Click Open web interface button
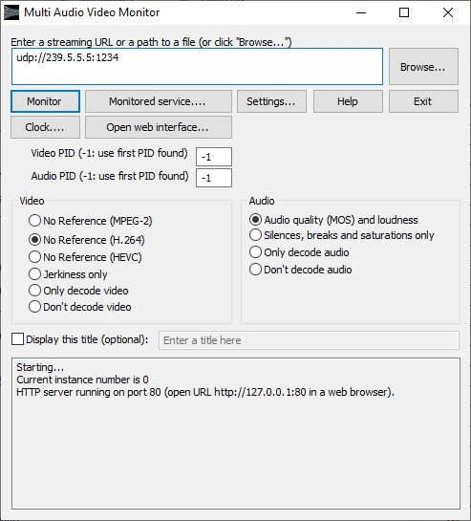The width and height of the screenshot is (471, 521). pyautogui.click(x=159, y=127)
